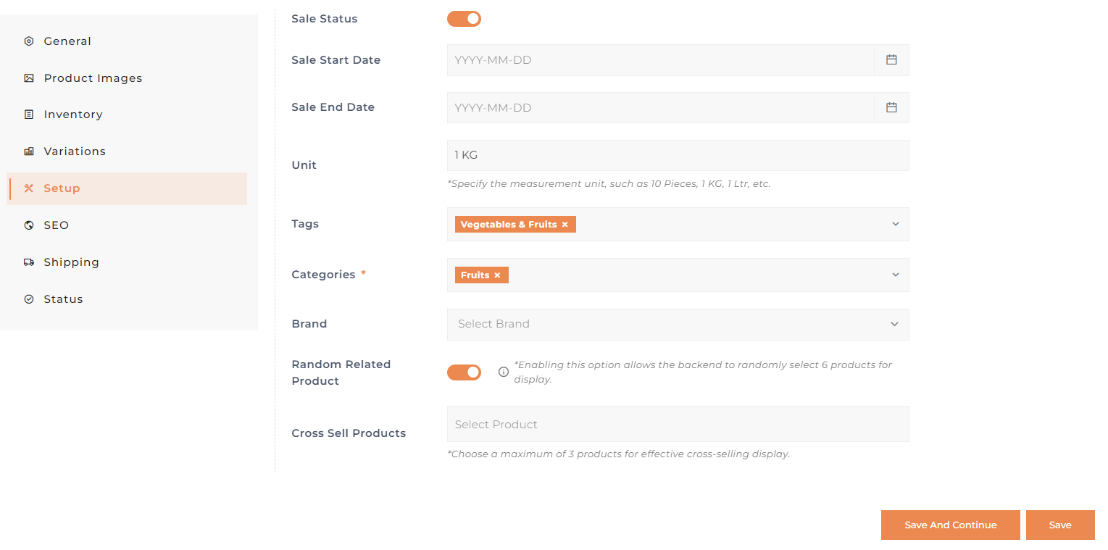The height and width of the screenshot is (550, 1108).
Task: Turn off Random Related Product toggle
Action: pos(464,372)
